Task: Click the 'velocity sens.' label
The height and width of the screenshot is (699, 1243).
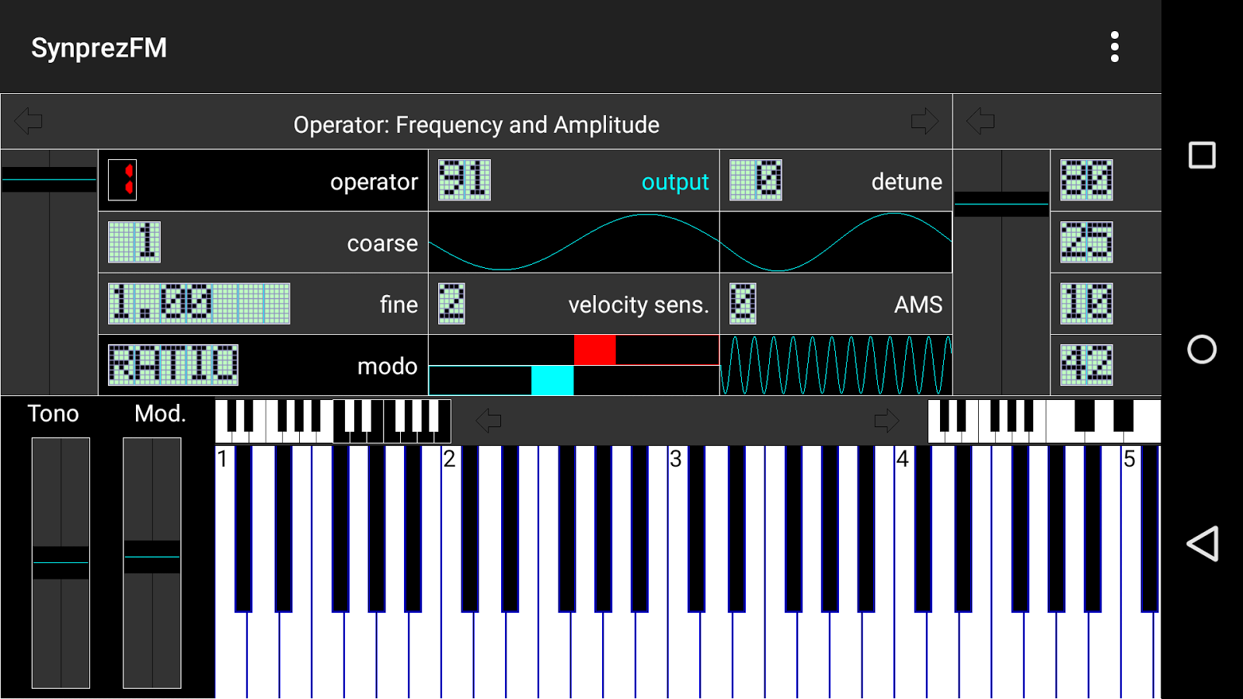Action: click(x=639, y=304)
